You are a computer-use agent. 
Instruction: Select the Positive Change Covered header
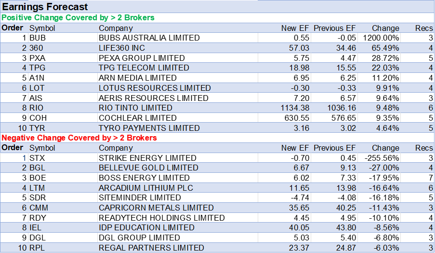(x=78, y=17)
